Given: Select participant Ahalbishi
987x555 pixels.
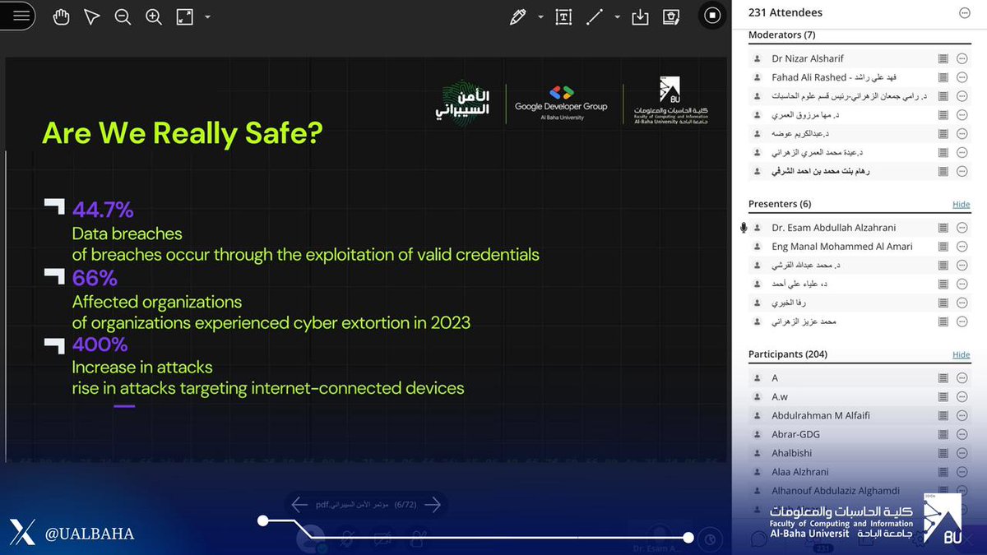Looking at the screenshot, I should point(792,453).
